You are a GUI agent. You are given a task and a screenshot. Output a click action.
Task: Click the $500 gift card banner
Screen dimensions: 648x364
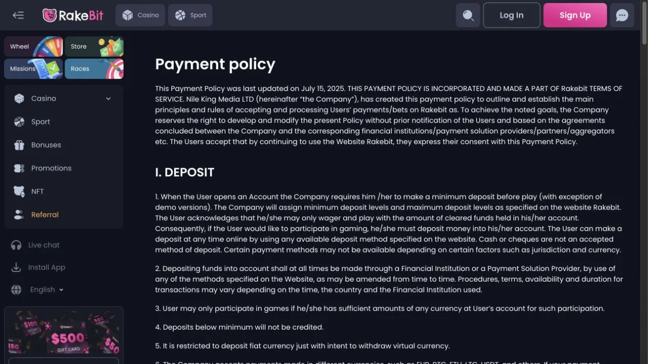[64, 332]
